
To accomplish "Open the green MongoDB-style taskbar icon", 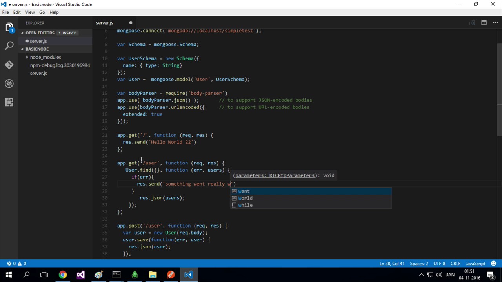I will (135, 275).
